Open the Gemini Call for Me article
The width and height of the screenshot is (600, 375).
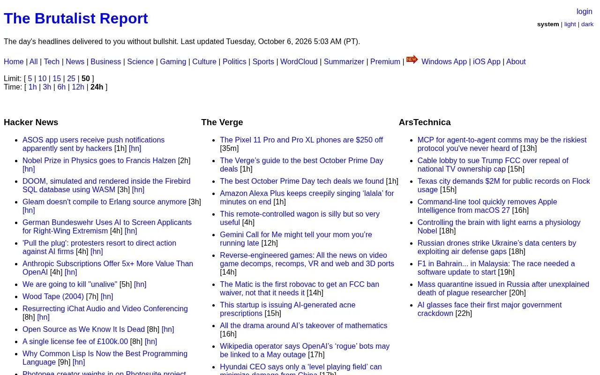click(x=296, y=239)
